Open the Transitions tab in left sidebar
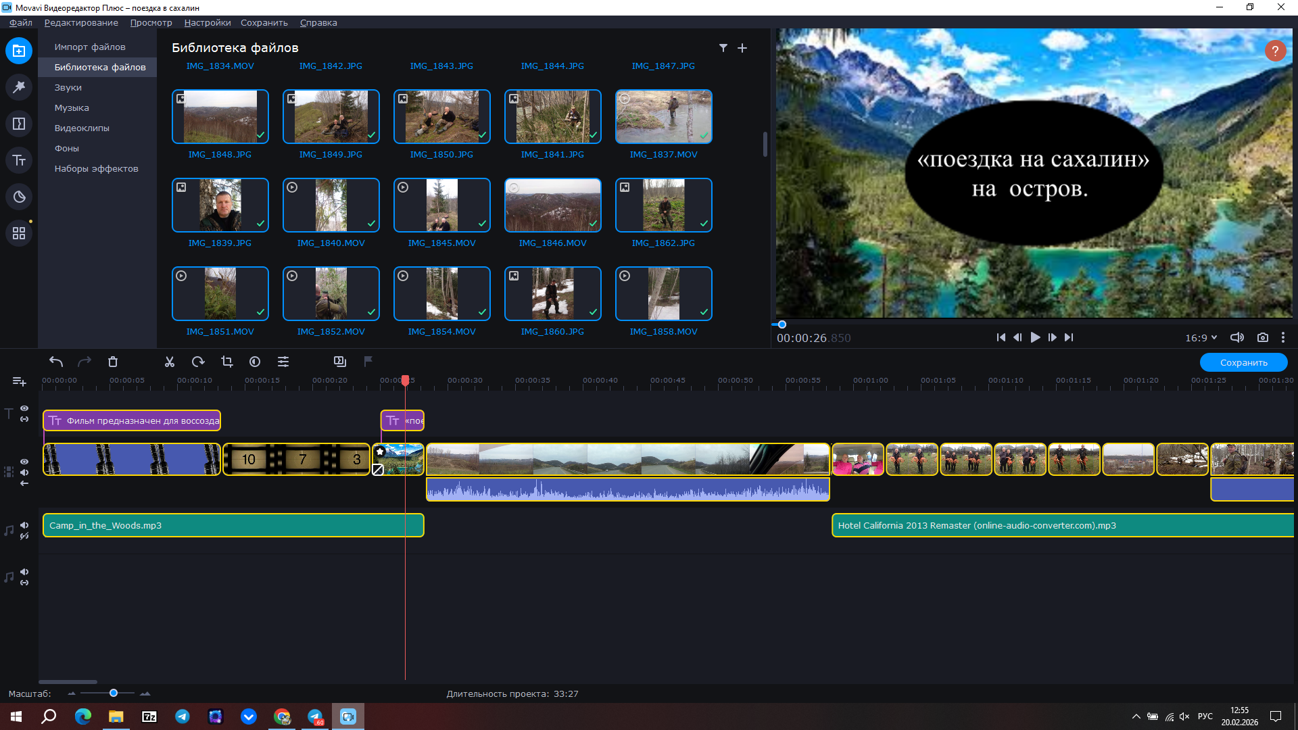Image resolution: width=1298 pixels, height=730 pixels. [x=19, y=124]
